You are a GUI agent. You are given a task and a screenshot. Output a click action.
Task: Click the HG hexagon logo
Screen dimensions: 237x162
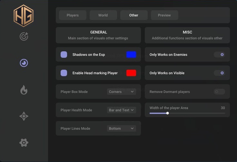(x=24, y=16)
